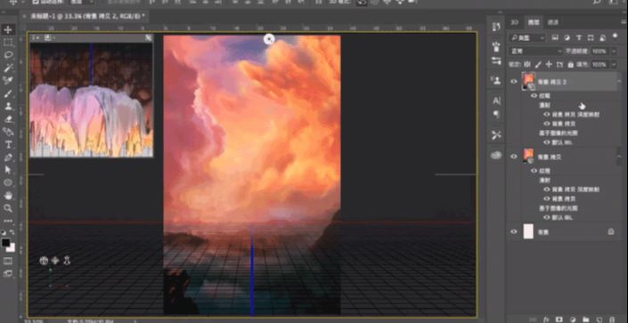Click the foreground black color swatch
The image size is (628, 323).
point(5,243)
